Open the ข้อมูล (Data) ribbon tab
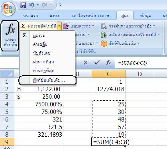Viewport: 167px width, 149px height. click(146, 16)
